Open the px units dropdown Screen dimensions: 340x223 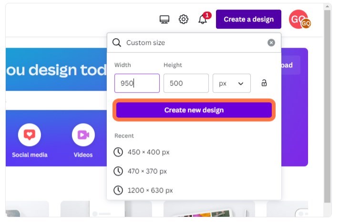[x=232, y=83]
